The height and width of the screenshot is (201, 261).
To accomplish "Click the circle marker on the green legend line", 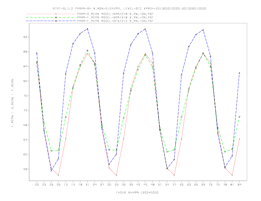I will (x=56, y=17).
